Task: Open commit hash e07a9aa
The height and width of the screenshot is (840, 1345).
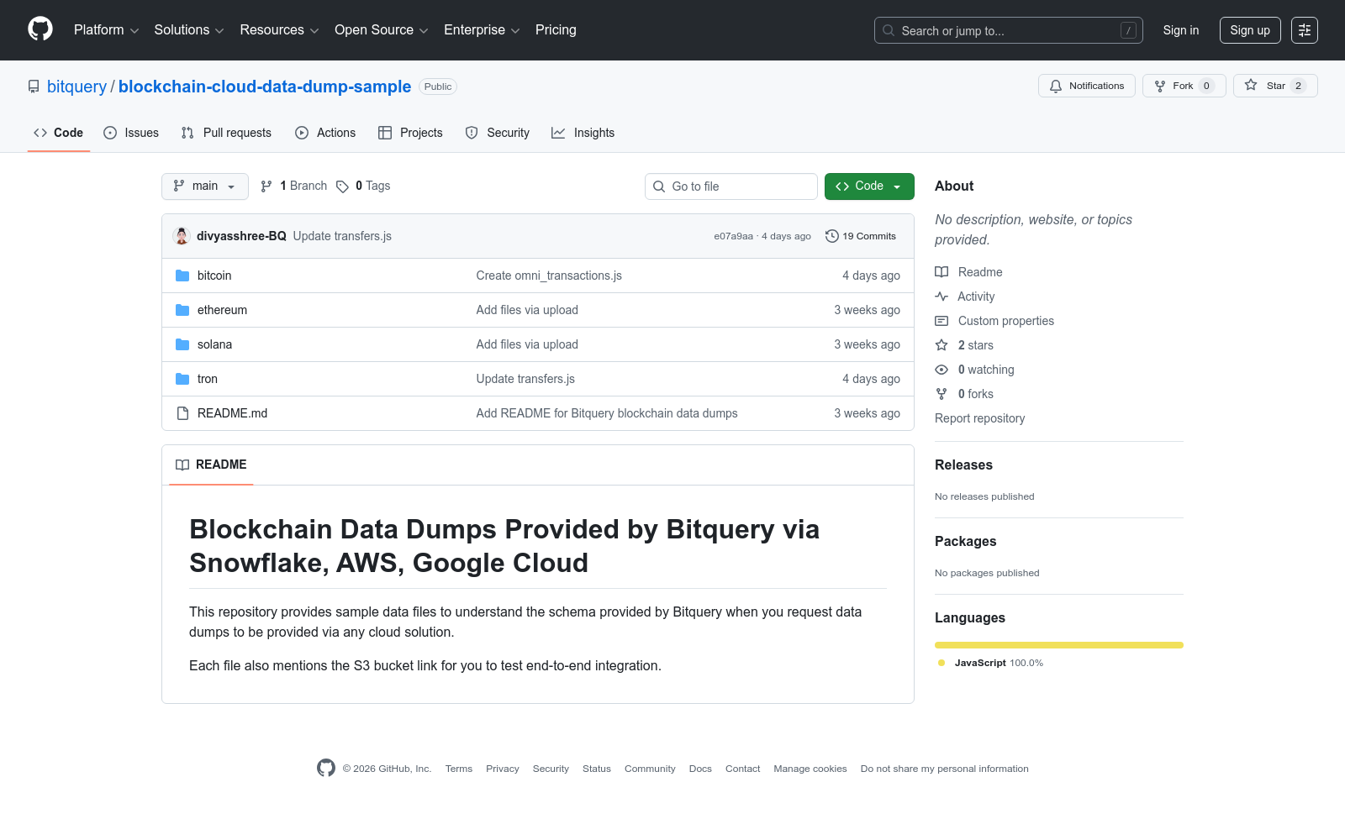Action: (733, 236)
